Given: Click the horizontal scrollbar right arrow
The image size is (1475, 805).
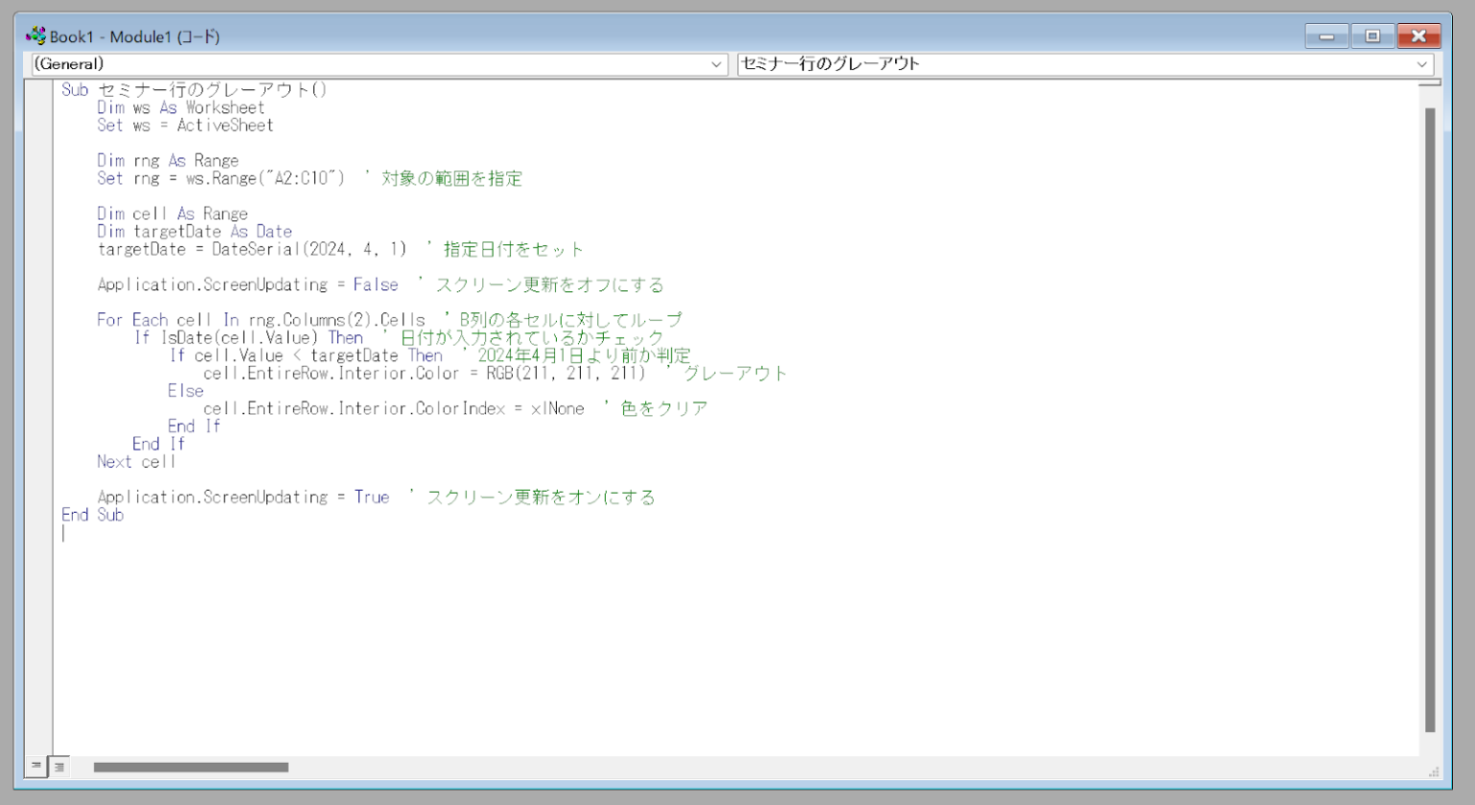Looking at the screenshot, I should click(1410, 767).
